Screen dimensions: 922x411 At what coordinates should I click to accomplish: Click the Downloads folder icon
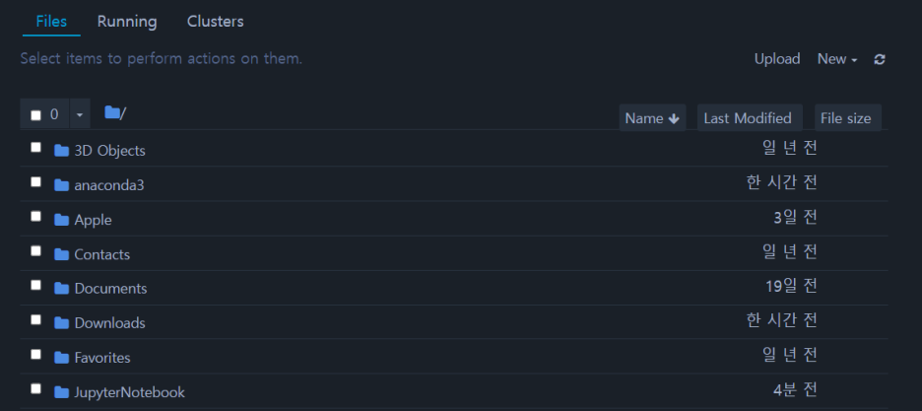pos(61,323)
